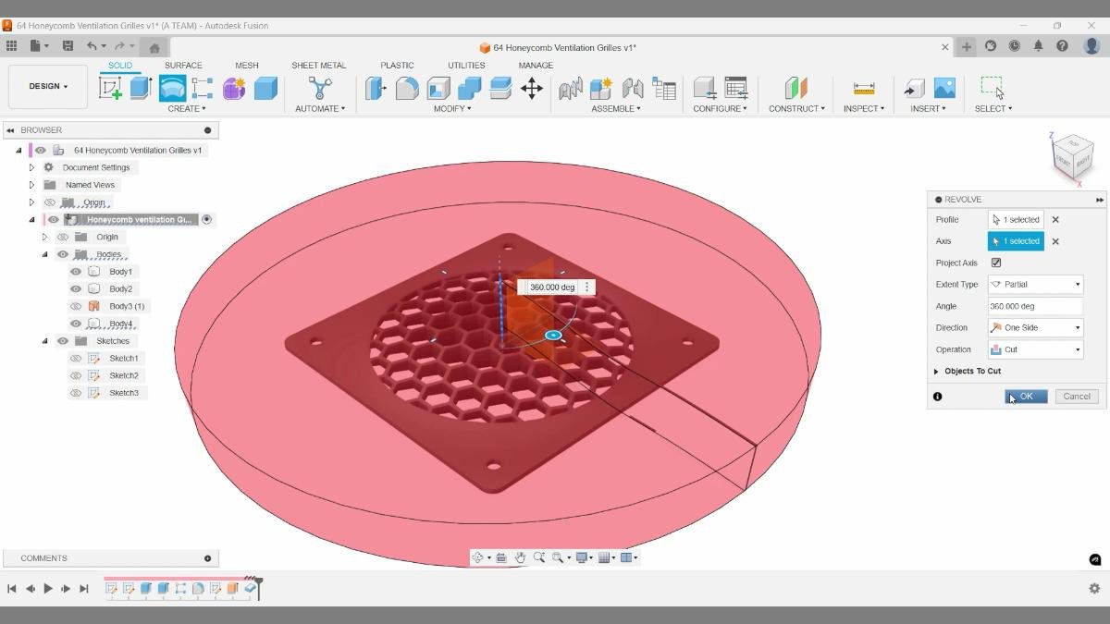
Task: Switch to the UTILITIES tab
Action: tap(466, 66)
